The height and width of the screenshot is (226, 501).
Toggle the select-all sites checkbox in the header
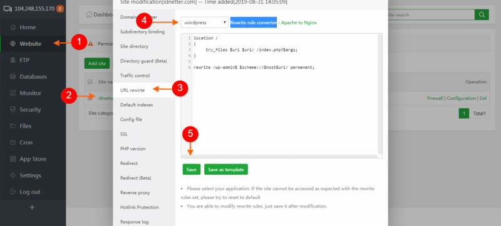click(x=90, y=82)
